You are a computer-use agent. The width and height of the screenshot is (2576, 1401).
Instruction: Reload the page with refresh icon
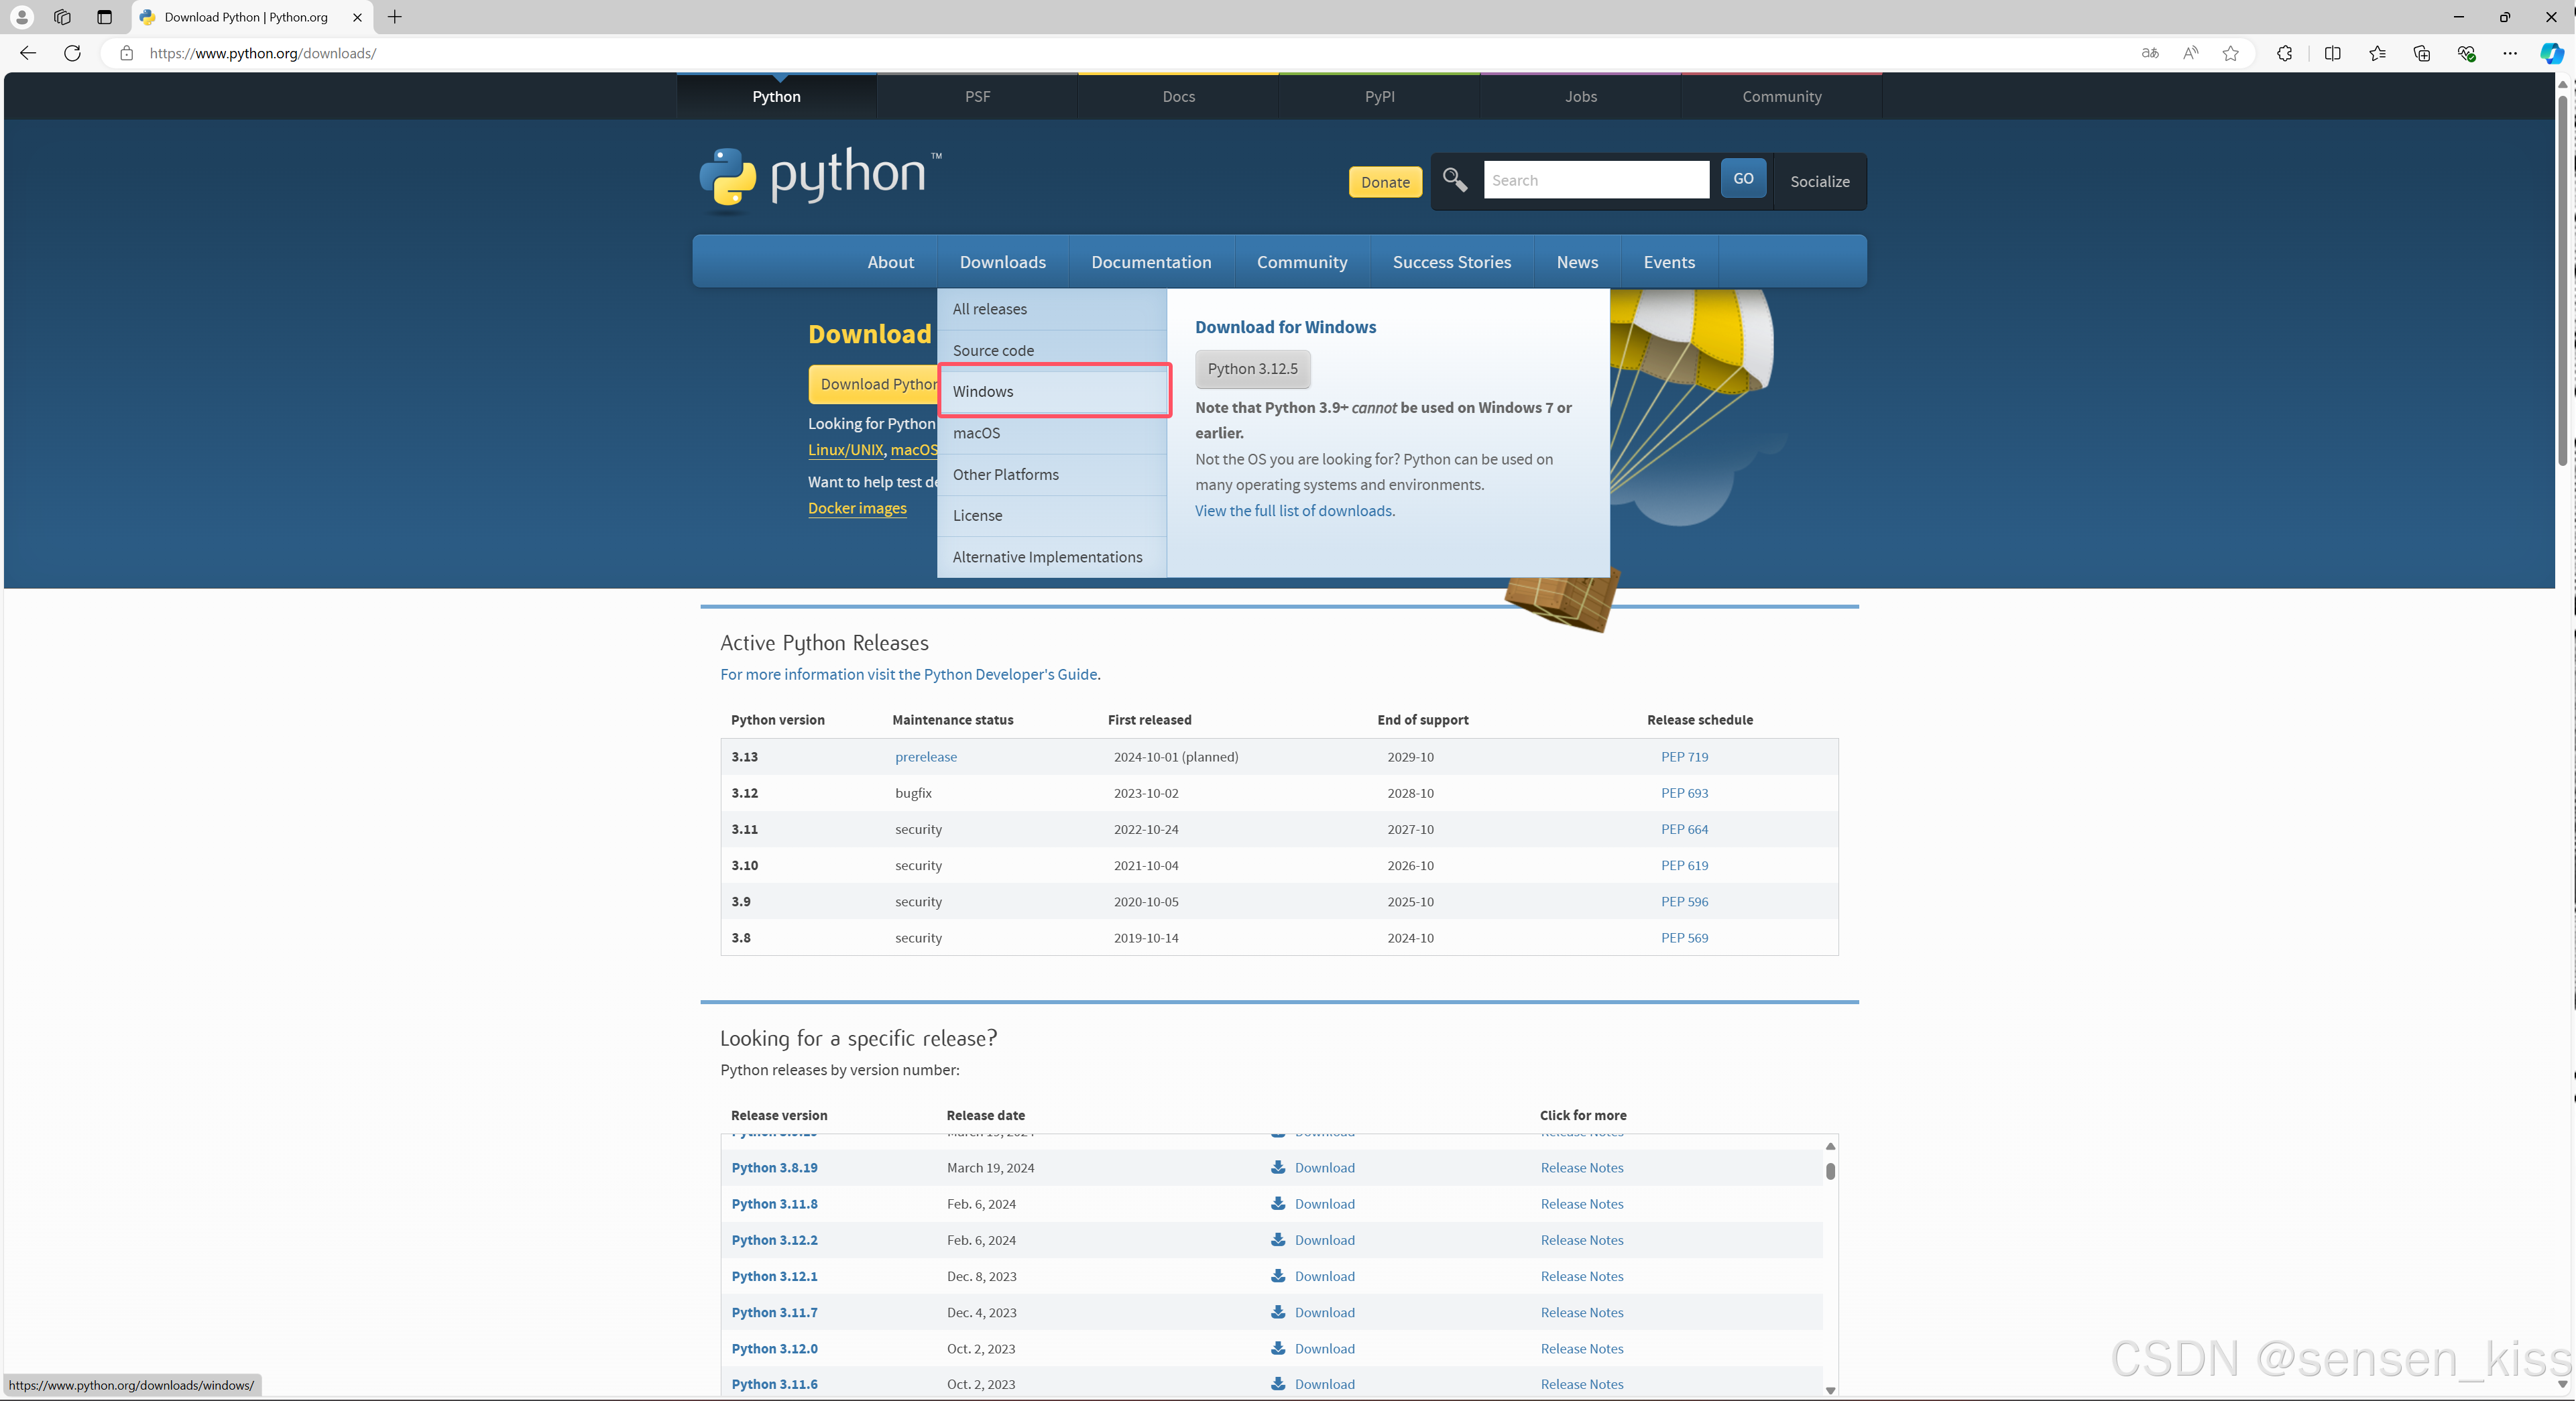click(72, 53)
